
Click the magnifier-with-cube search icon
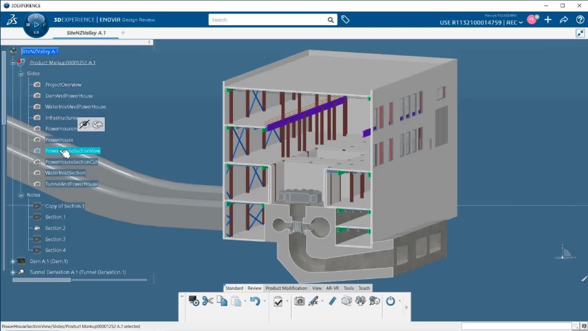pos(374,301)
